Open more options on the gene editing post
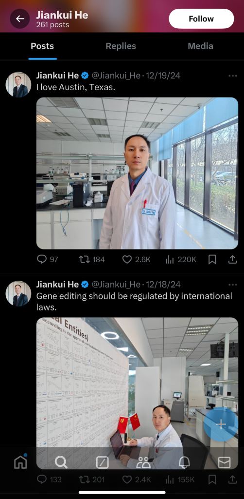 pos(232,285)
